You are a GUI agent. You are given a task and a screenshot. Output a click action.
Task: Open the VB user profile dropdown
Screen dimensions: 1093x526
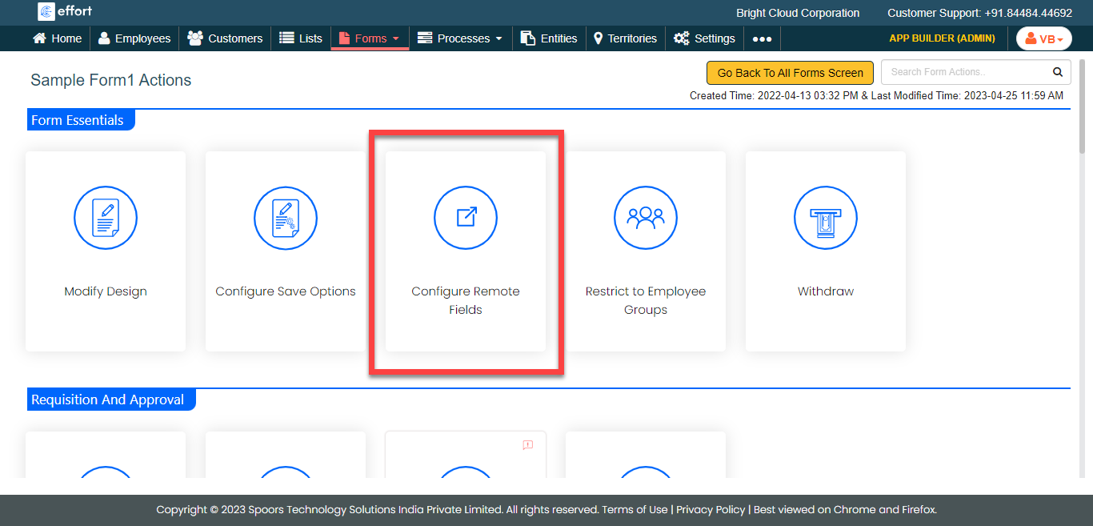point(1043,38)
